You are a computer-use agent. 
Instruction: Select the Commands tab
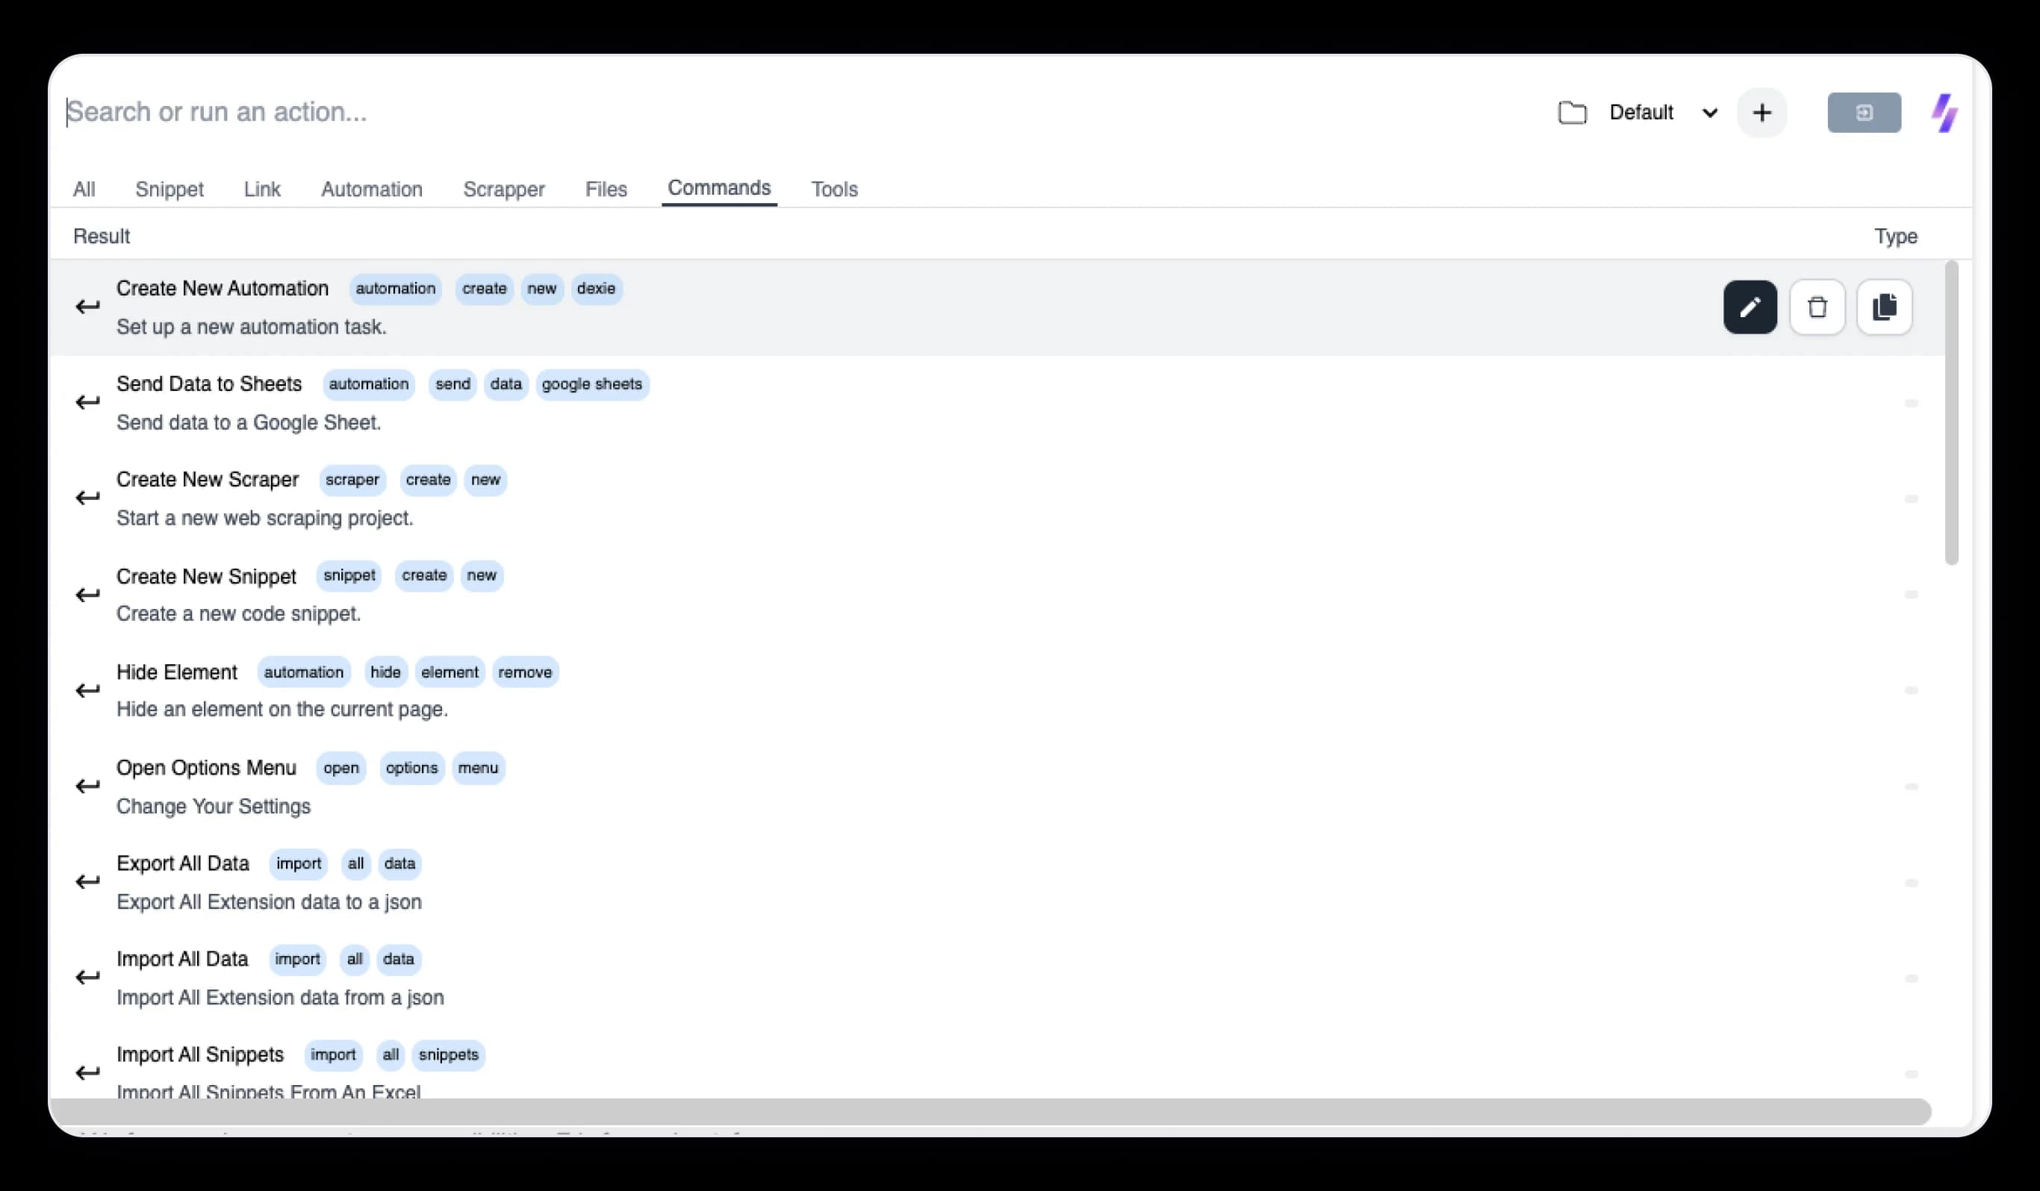[x=719, y=189]
